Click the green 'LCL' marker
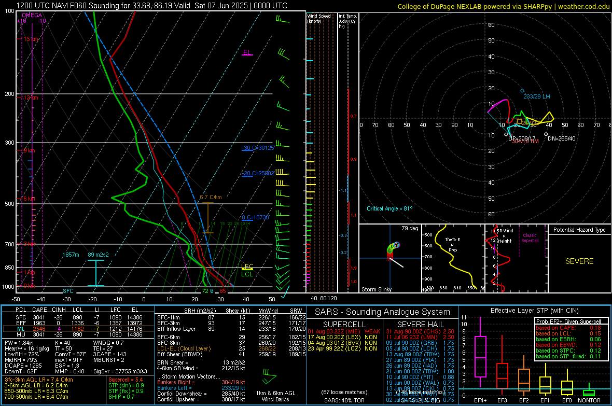Screen dimensions: 612x406 [247, 274]
